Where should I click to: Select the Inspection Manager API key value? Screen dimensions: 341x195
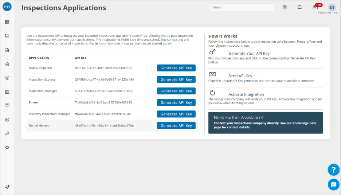(104, 91)
